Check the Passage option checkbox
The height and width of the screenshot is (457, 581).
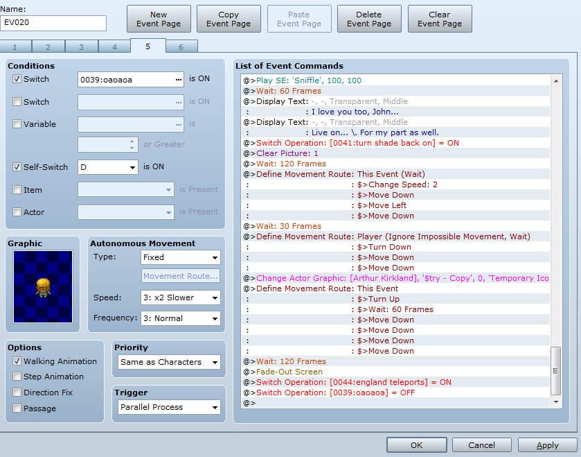17,408
